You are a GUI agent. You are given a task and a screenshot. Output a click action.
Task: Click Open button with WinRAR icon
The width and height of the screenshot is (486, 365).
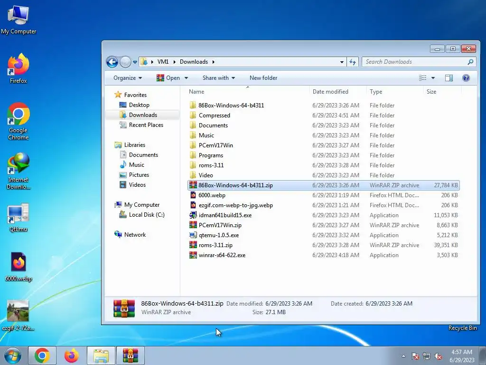(x=168, y=78)
